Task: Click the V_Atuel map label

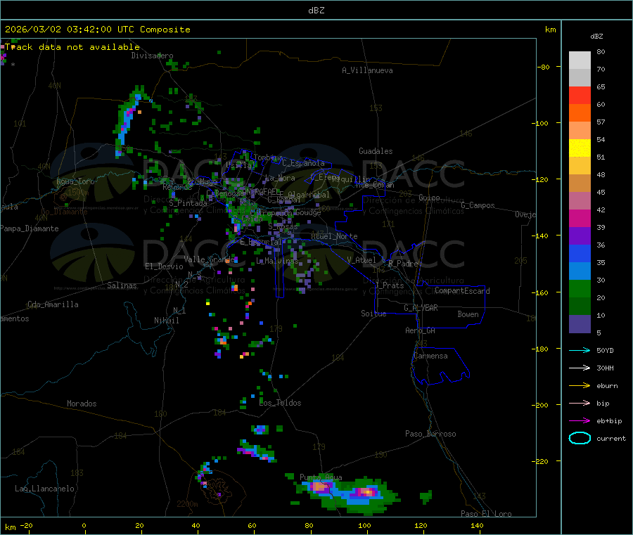Action: [362, 260]
